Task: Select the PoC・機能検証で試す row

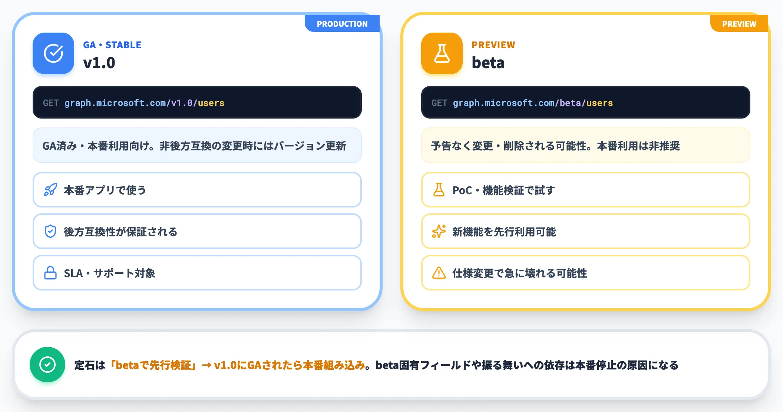Action: point(586,190)
